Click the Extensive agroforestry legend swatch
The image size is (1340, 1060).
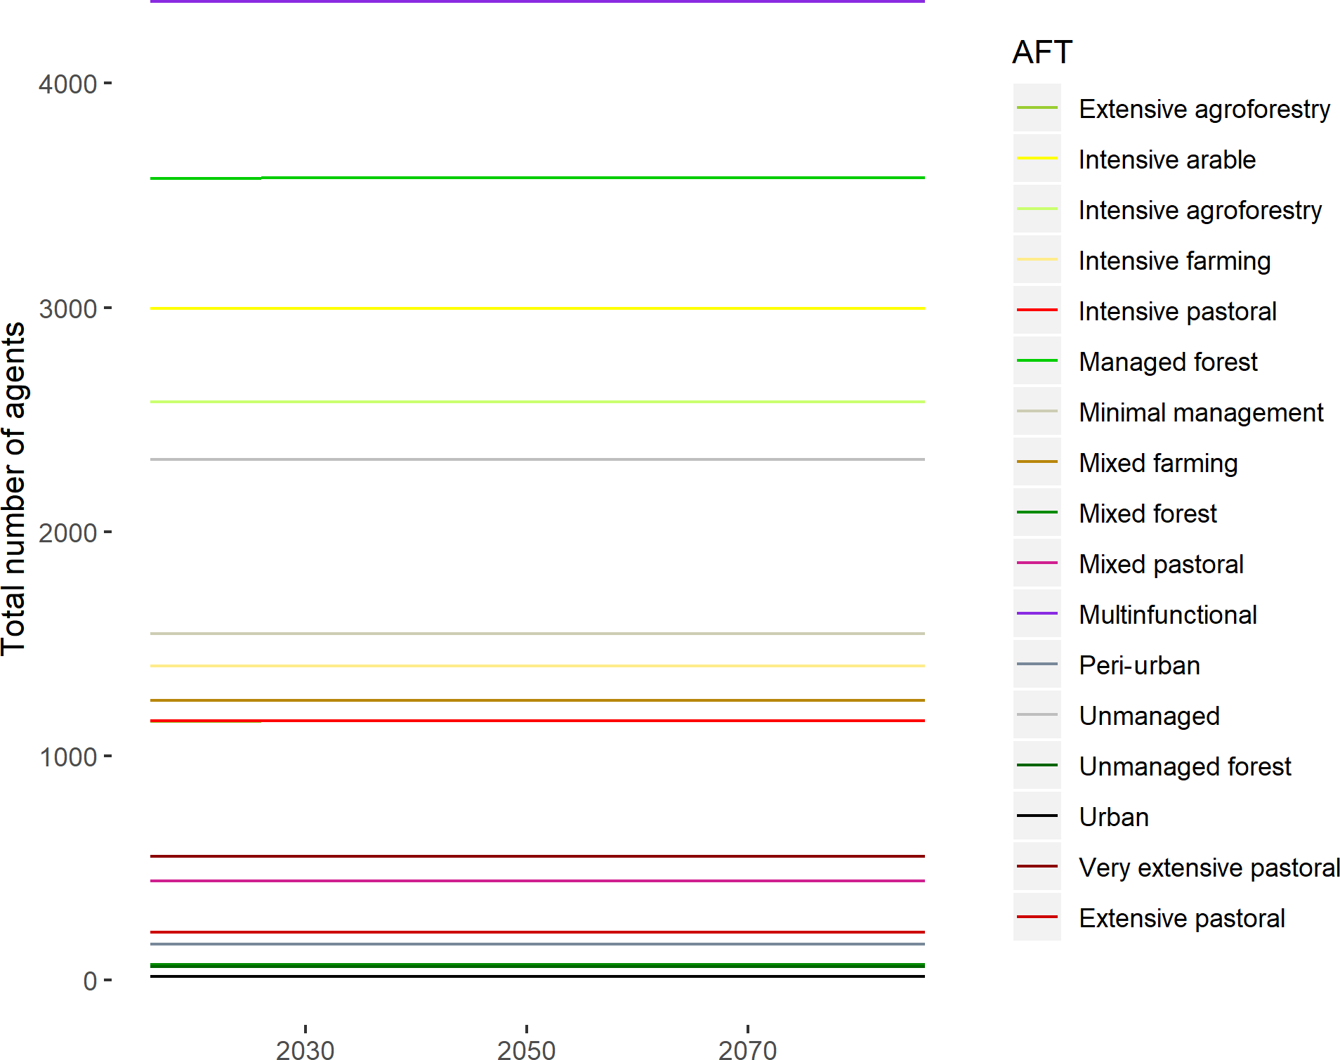1037,108
